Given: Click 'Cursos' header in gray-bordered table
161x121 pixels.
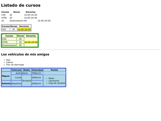Looking at the screenshot, I should pyautogui.click(x=6, y=26).
